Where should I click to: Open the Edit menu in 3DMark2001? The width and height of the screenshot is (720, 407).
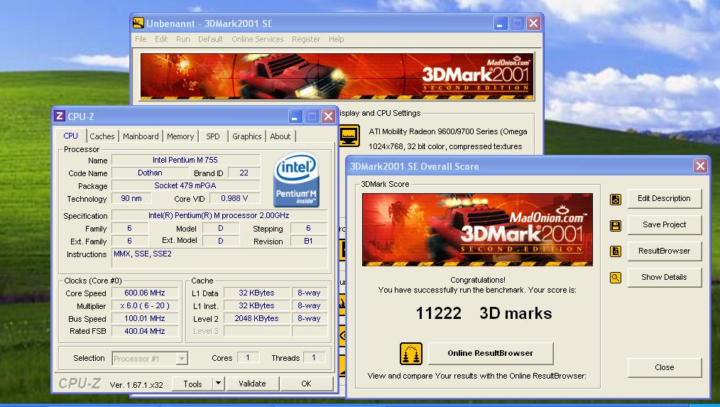tap(161, 39)
